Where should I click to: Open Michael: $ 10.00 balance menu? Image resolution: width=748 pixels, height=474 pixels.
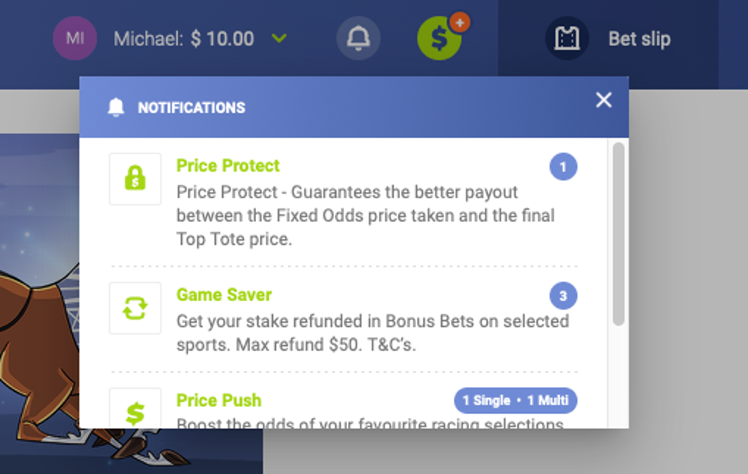click(183, 39)
